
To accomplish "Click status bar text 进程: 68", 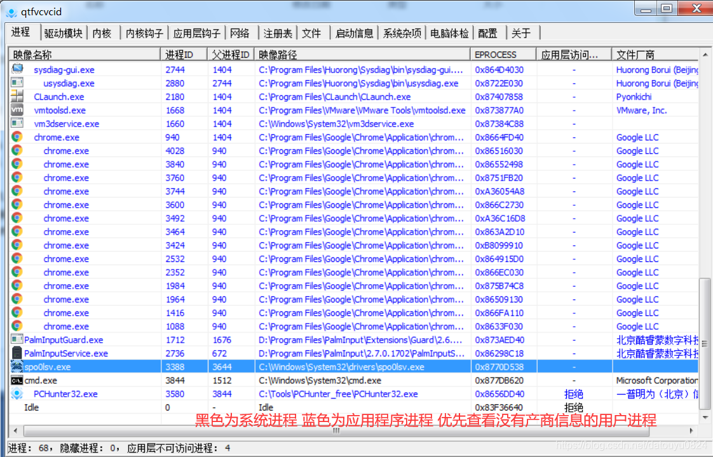I will tap(28, 448).
